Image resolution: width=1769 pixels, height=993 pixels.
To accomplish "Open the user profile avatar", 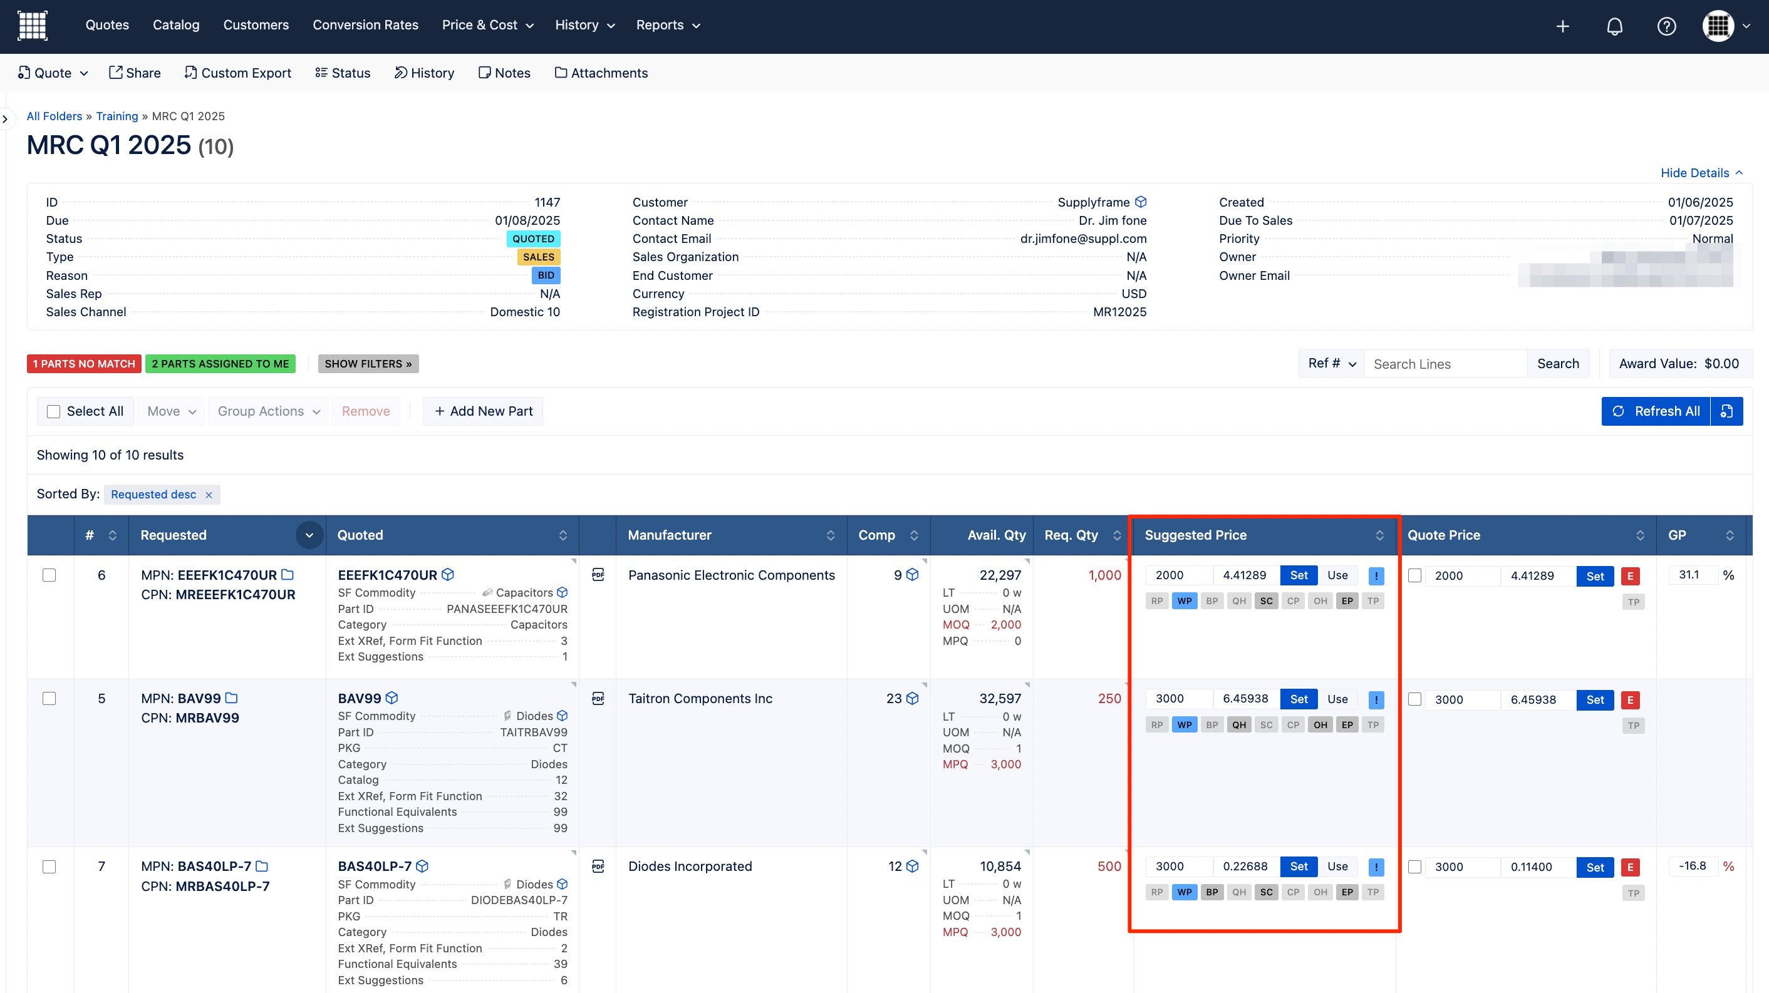I will pyautogui.click(x=1718, y=26).
